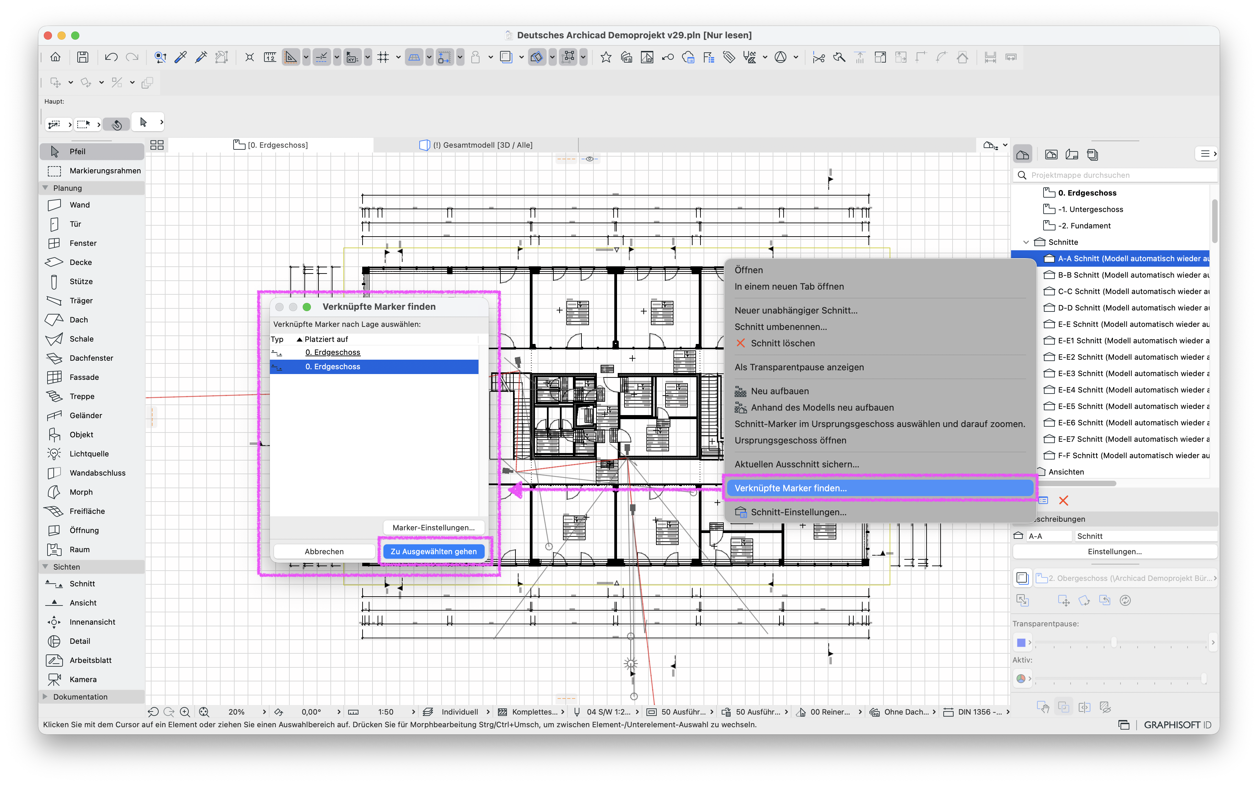Viewport: 1258px width, 785px height.
Task: Click the scissors trim icon in toolbar
Action: tap(818, 57)
